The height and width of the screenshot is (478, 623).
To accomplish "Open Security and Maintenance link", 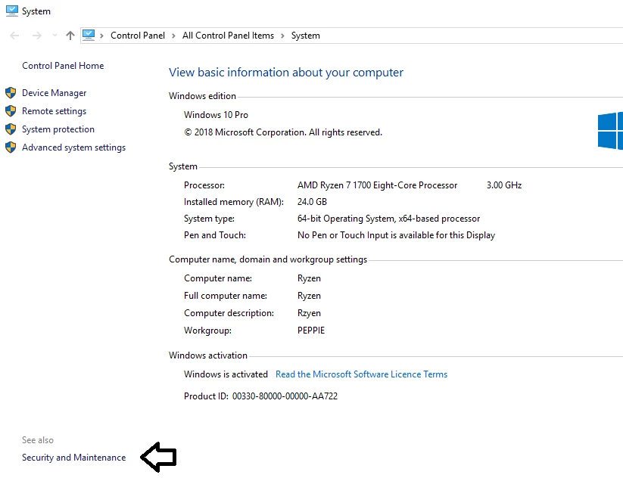I will tap(73, 458).
